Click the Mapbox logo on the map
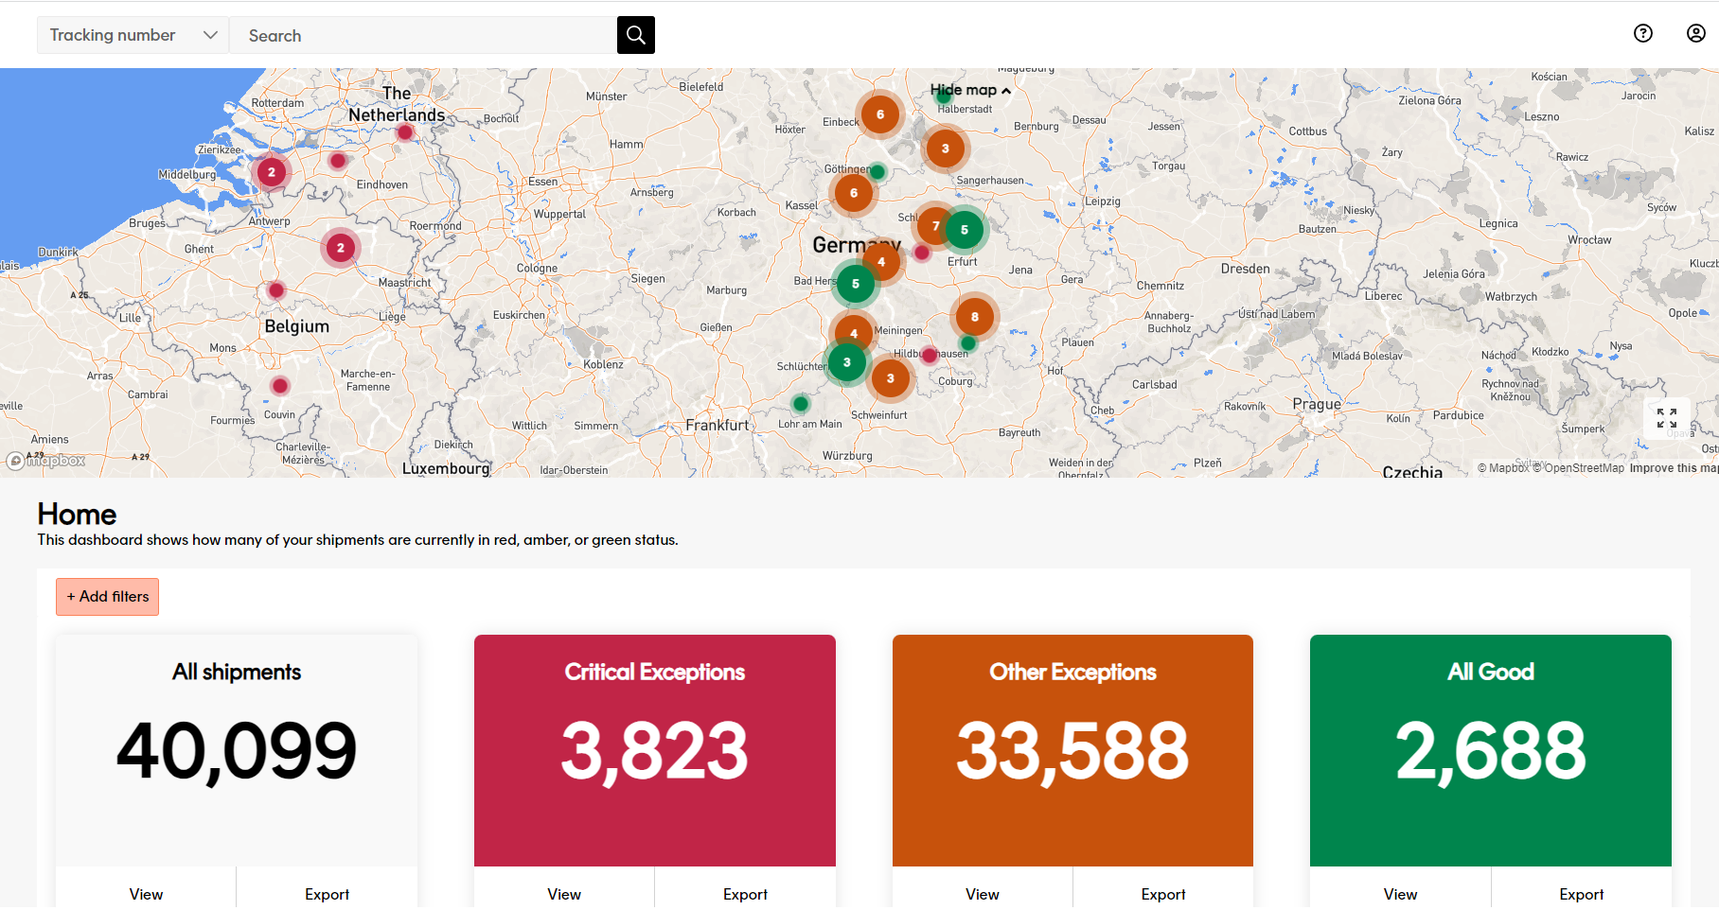The height and width of the screenshot is (910, 1719). (44, 461)
